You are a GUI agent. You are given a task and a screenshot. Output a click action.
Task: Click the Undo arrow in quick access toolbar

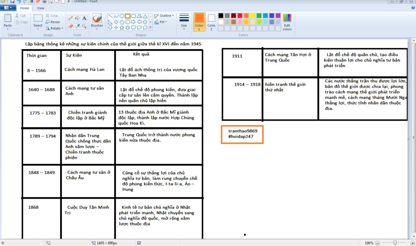[x=19, y=2]
